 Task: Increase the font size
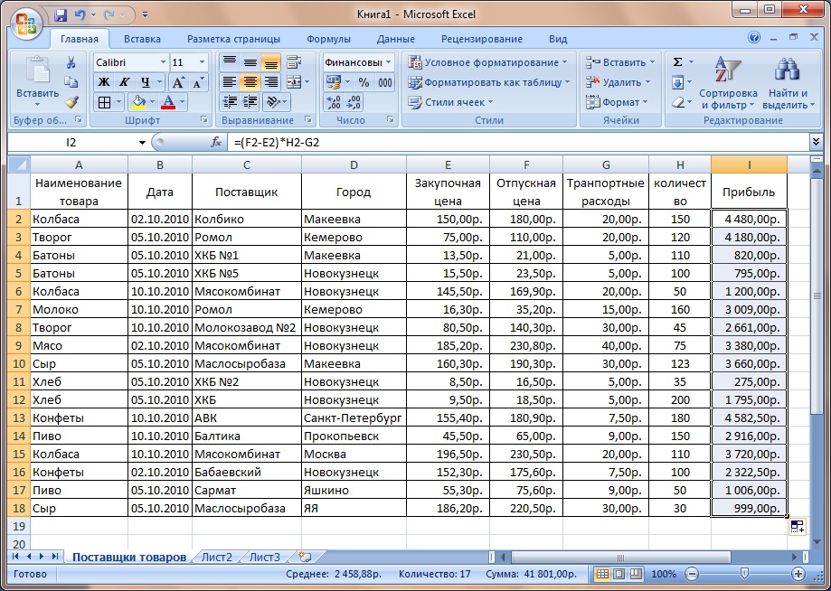178,82
